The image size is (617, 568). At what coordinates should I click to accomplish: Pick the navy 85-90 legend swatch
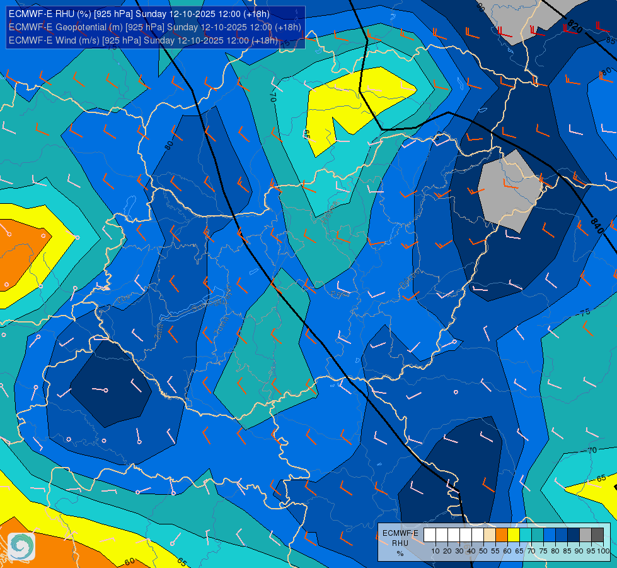[x=574, y=535]
